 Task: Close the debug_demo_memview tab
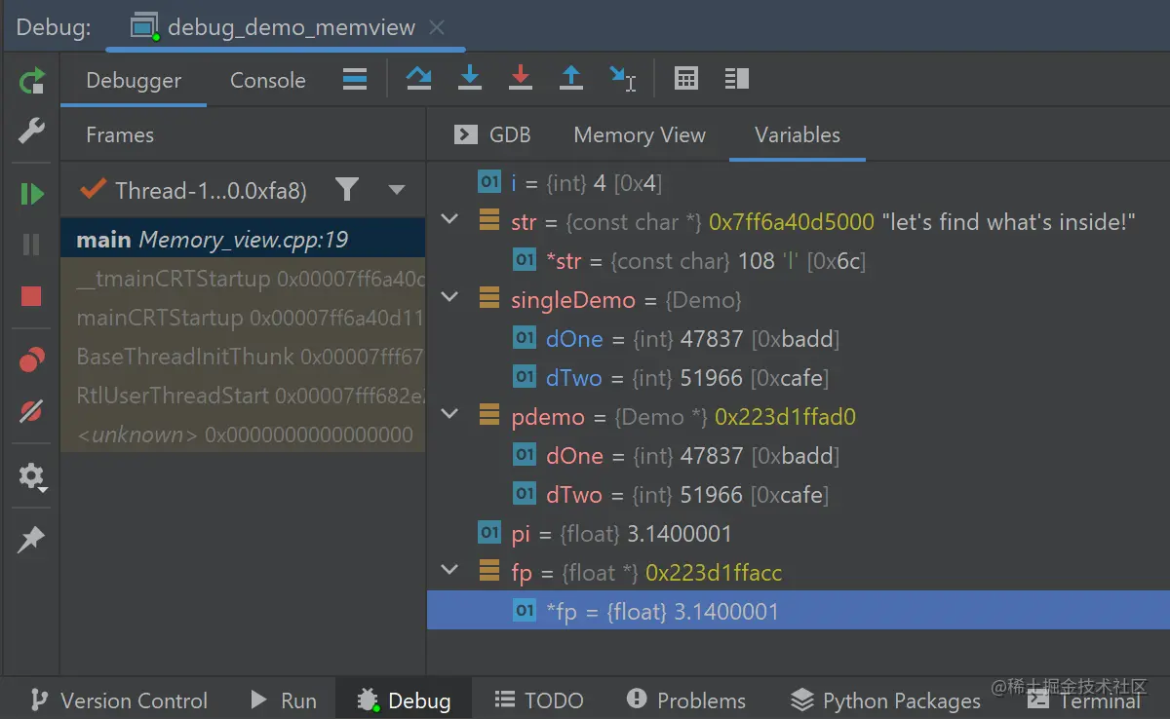click(x=438, y=28)
